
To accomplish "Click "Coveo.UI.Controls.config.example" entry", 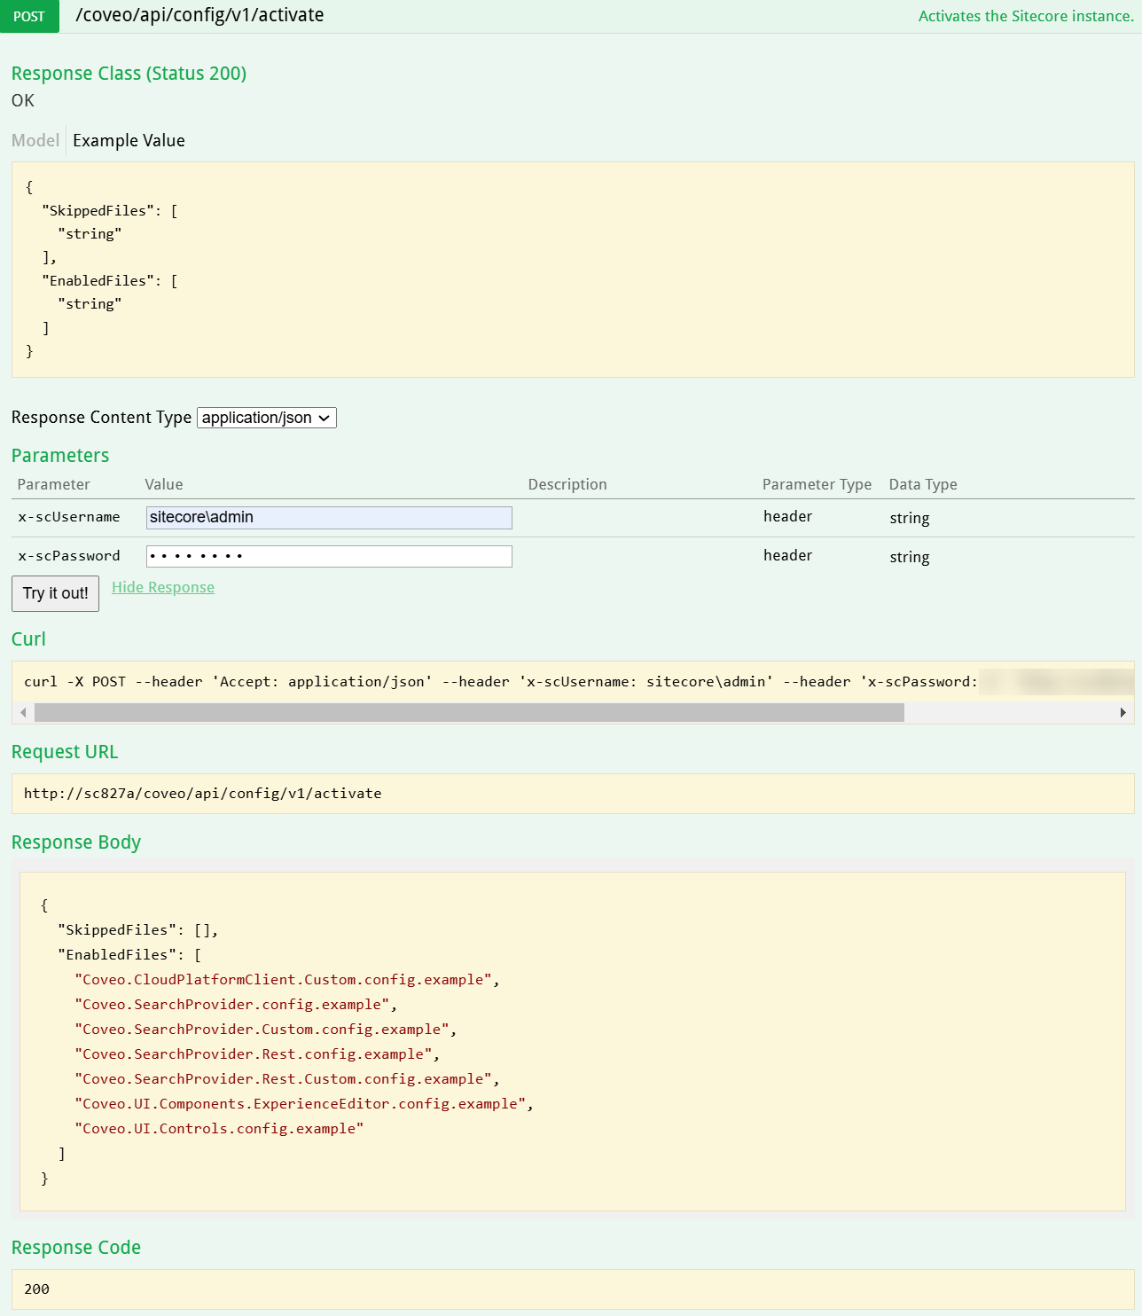I will pyautogui.click(x=219, y=1129).
